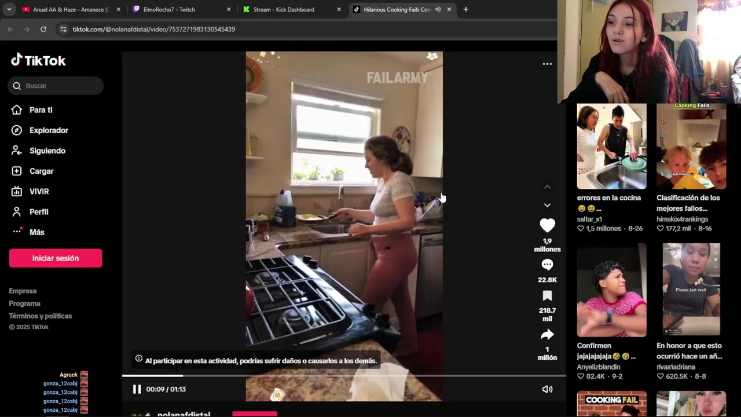The image size is (741, 417).
Task: Go back in browser history
Action: [x=10, y=29]
